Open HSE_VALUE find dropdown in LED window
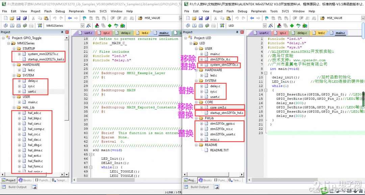The height and width of the screenshot is (195, 365). (363, 18)
